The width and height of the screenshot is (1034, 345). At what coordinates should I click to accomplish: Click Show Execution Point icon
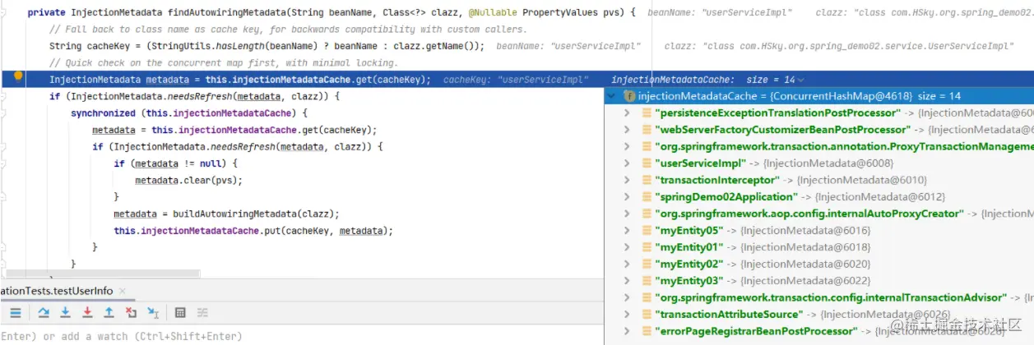click(16, 313)
